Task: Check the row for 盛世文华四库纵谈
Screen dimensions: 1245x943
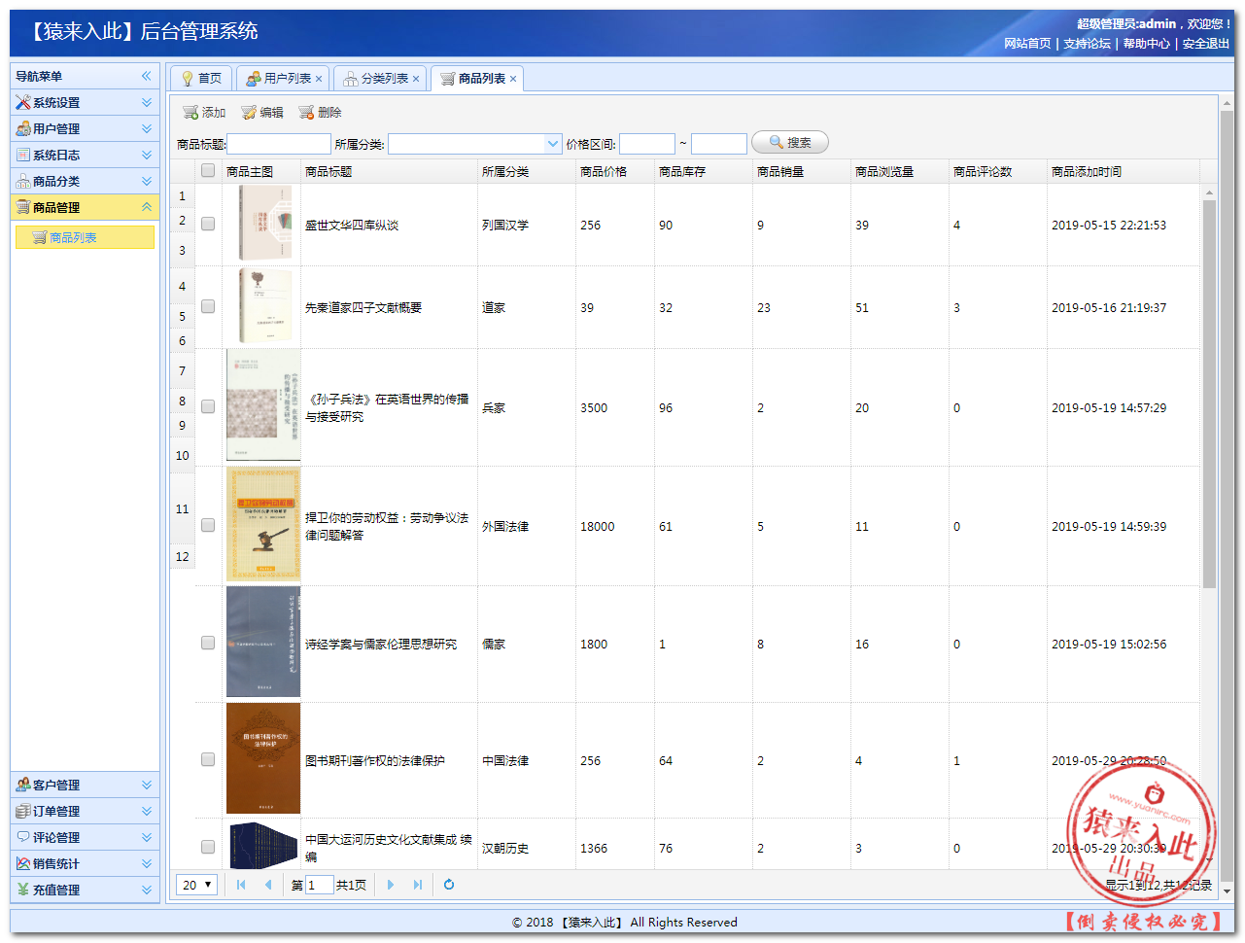Action: pyautogui.click(x=208, y=224)
